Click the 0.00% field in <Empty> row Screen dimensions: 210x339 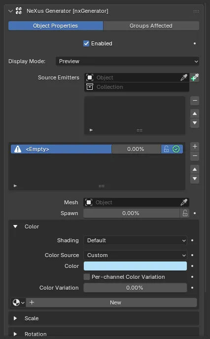136,149
